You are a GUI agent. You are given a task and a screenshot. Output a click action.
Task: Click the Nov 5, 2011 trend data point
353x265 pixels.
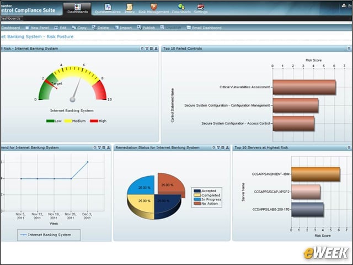click(x=21, y=179)
